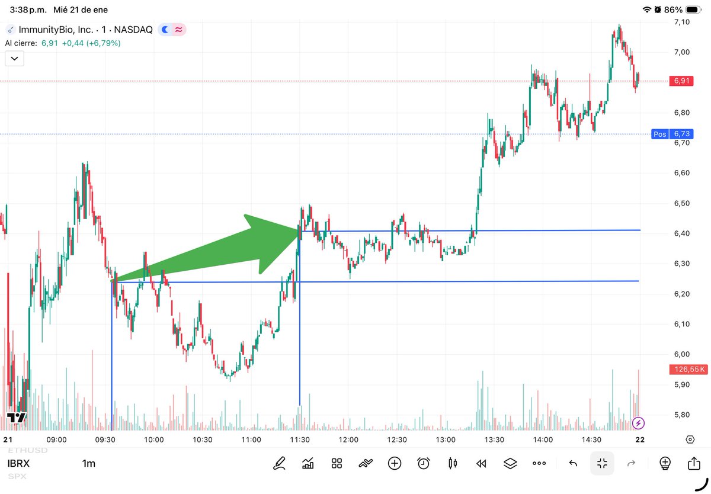Screen dimensions: 711x494
Task: Start bar replay with the rewind icon
Action: click(482, 464)
